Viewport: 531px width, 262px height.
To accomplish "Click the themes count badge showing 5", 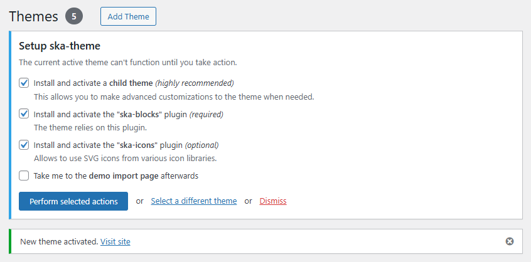I will tap(74, 16).
